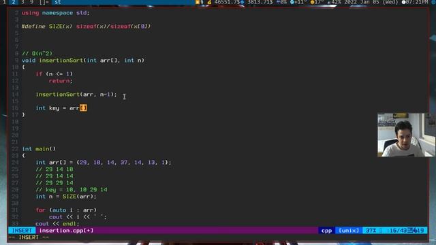Click the 'return;' statement

(x=61, y=81)
